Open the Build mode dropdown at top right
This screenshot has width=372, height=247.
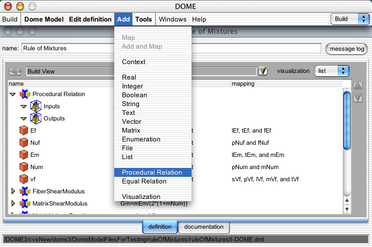(350, 19)
